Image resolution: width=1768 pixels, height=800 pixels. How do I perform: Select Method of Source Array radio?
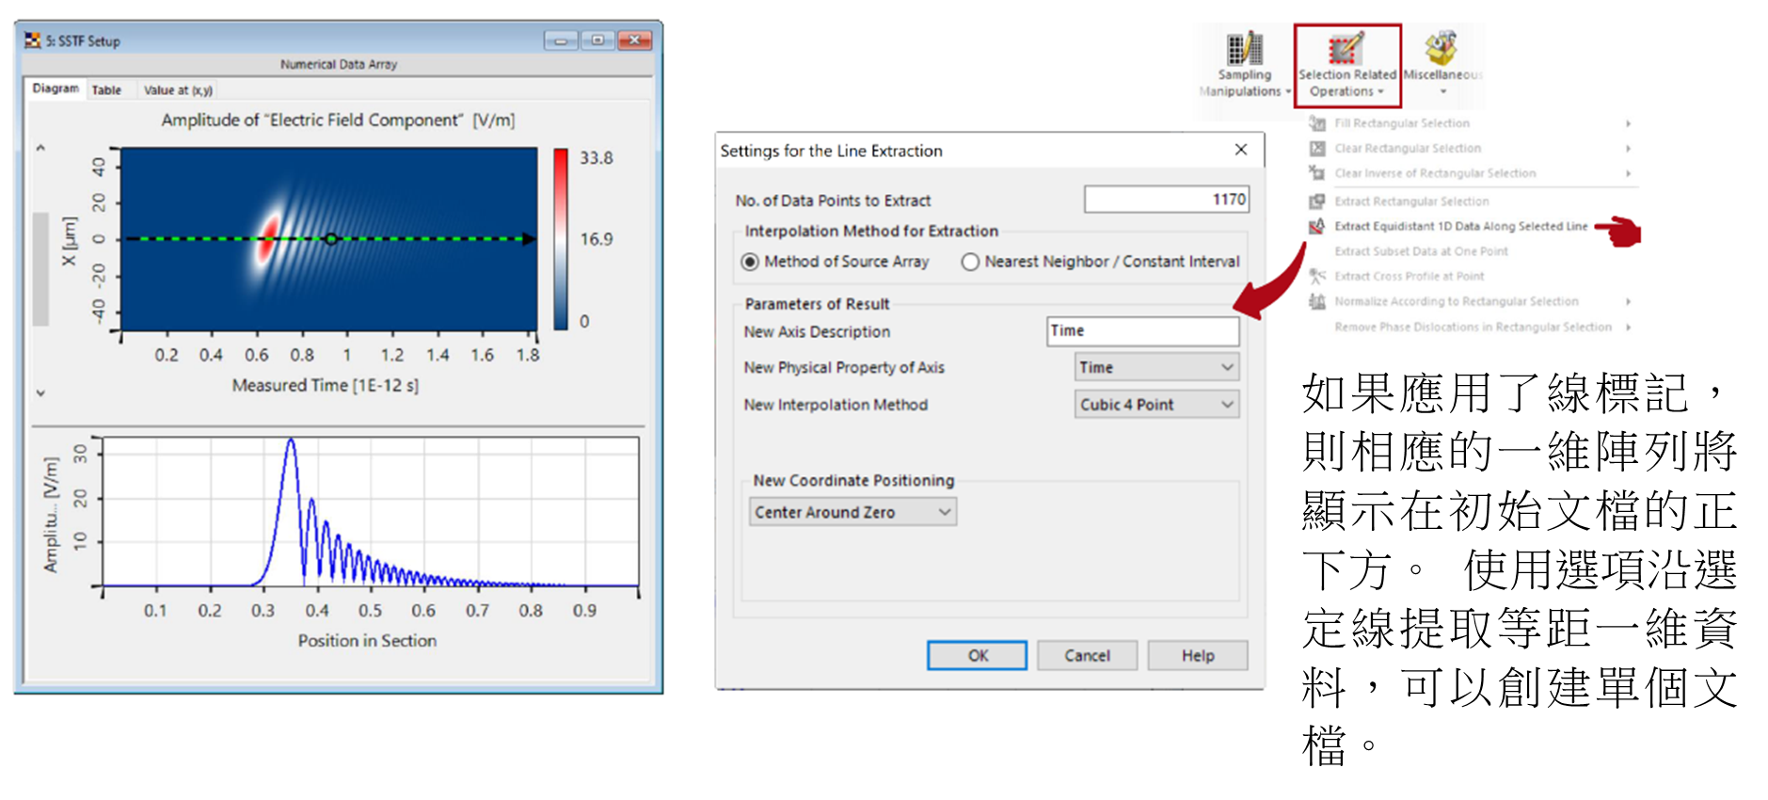(x=750, y=262)
